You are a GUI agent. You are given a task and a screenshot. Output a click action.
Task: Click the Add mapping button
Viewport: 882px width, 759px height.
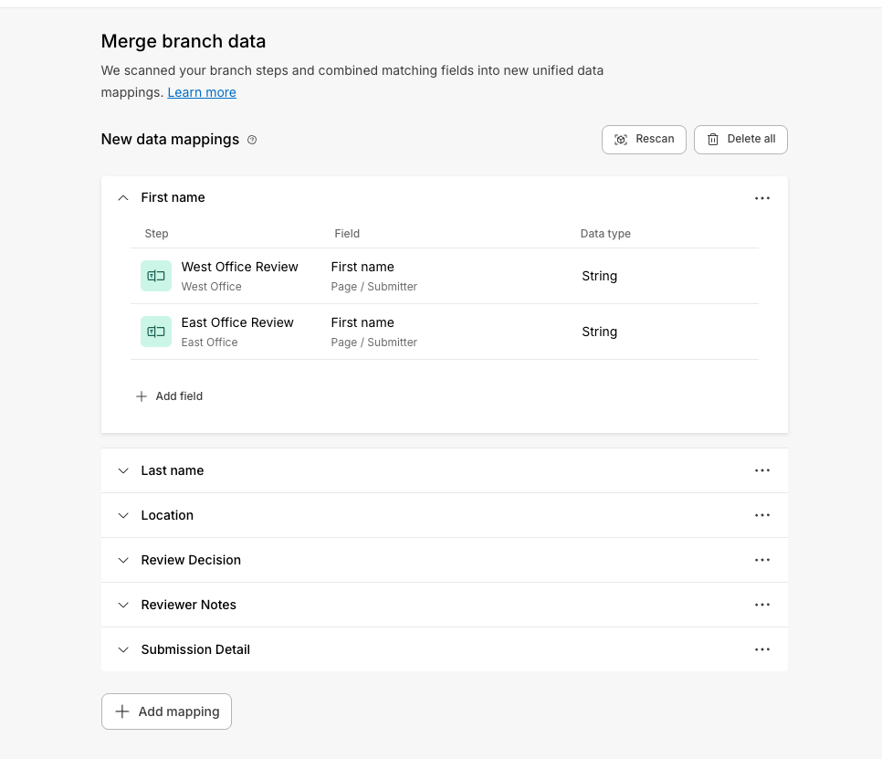[166, 712]
